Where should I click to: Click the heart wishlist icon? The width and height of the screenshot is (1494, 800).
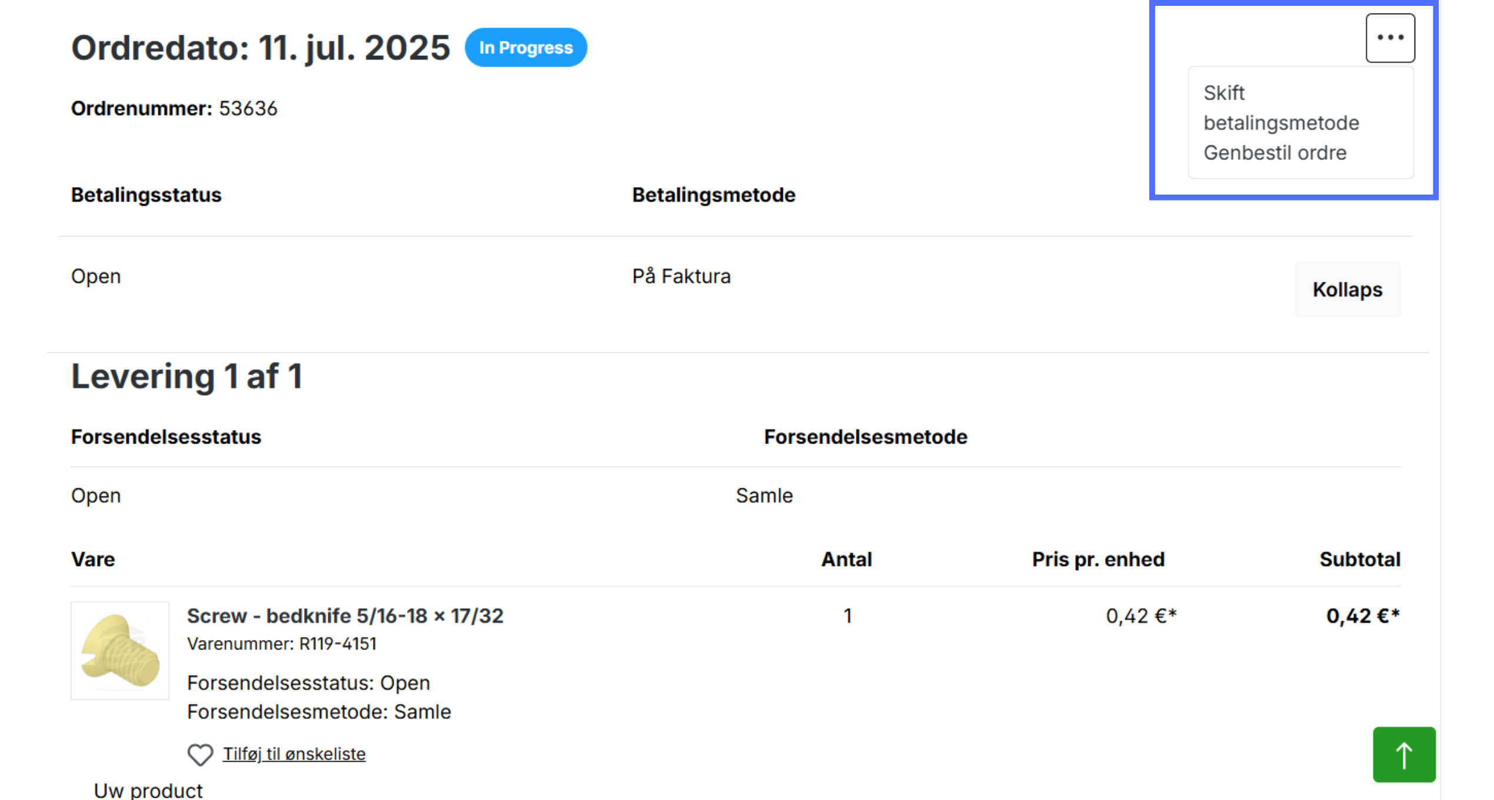click(200, 755)
